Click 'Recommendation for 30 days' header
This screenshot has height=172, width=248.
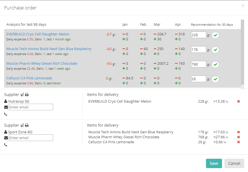tap(212, 25)
